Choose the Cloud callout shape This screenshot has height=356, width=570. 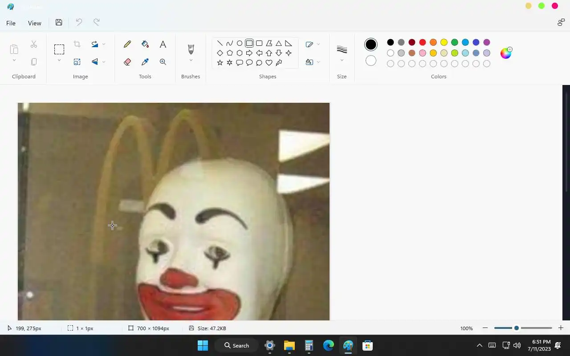pyautogui.click(x=259, y=63)
